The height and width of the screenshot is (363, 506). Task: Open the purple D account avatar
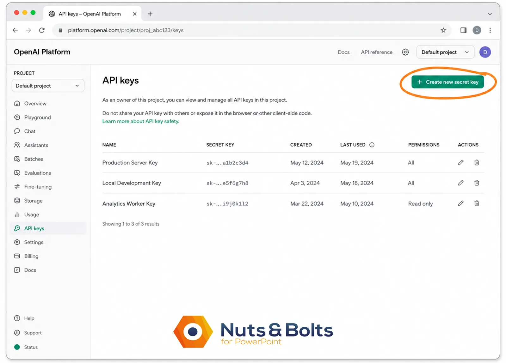[485, 52]
